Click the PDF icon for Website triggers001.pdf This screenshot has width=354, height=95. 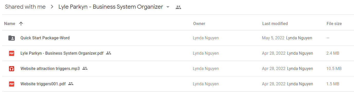(x=12, y=84)
